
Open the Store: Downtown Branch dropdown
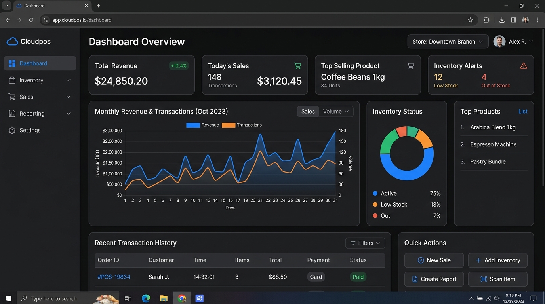click(448, 42)
